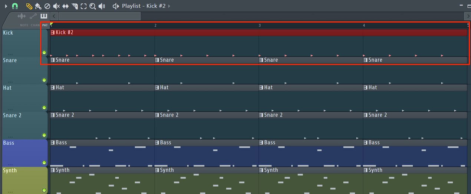Show audio clips via waveform icon

click(x=22, y=16)
